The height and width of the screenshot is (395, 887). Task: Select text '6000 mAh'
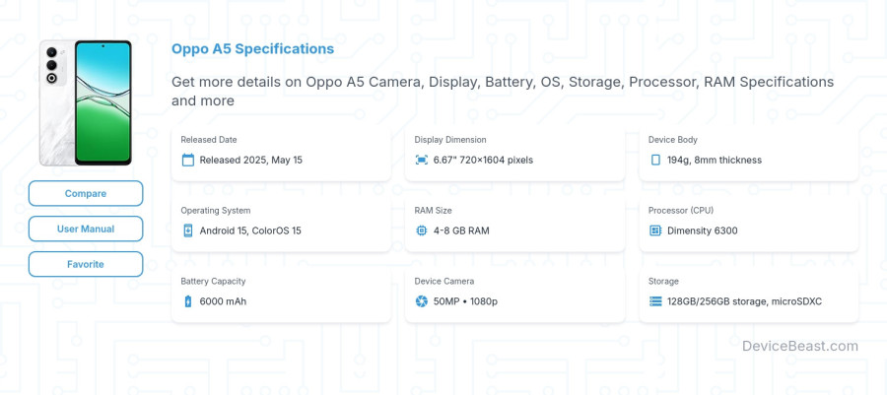(223, 301)
